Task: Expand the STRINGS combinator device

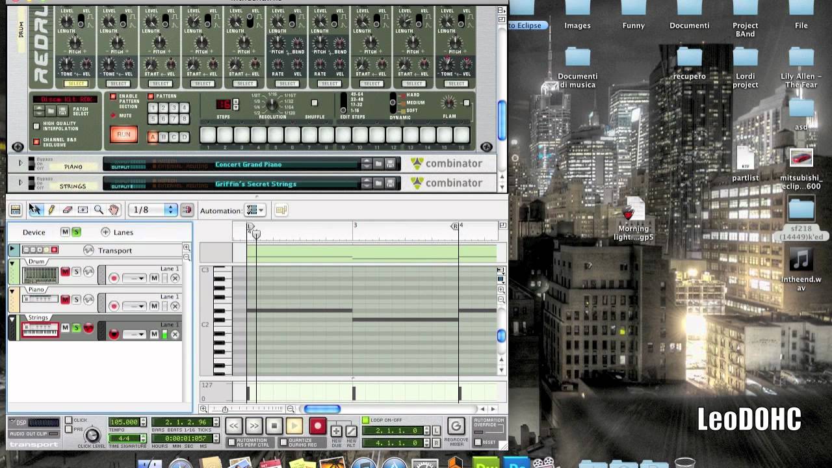Action: [x=20, y=183]
